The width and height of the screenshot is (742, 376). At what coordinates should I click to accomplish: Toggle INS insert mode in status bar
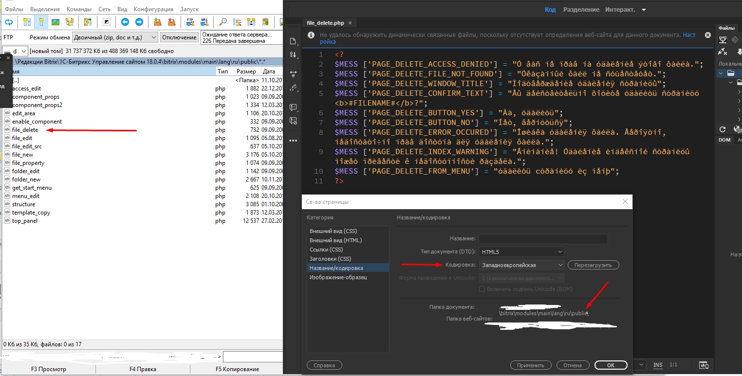click(x=658, y=365)
